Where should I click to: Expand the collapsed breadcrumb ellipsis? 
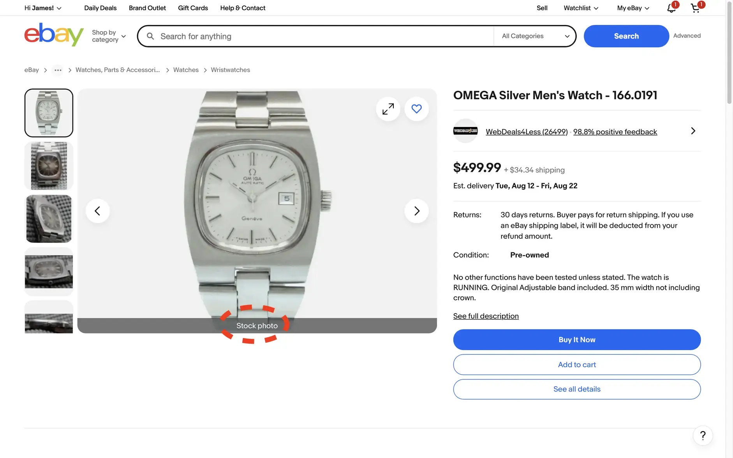(58, 70)
